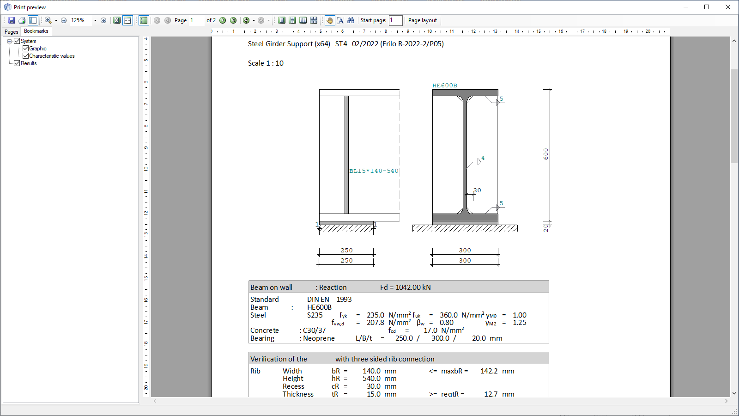Toggle the bookmarks side panel icon
The width and height of the screenshot is (739, 416).
click(33, 20)
